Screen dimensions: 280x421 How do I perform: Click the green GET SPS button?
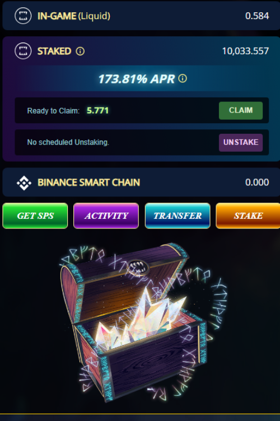tap(35, 216)
